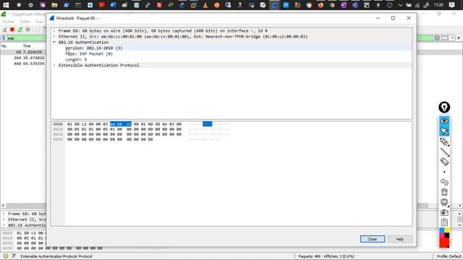Click the Help button in packet dialog
The width and height of the screenshot is (463, 260).
pos(400,239)
